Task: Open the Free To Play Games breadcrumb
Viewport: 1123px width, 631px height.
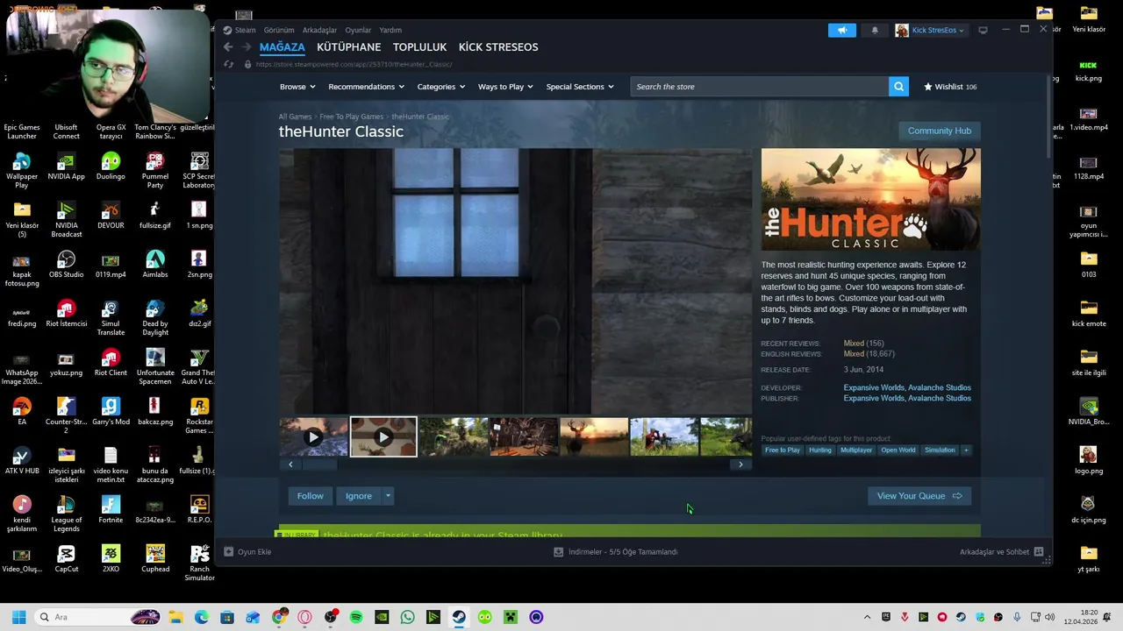Action: point(351,117)
